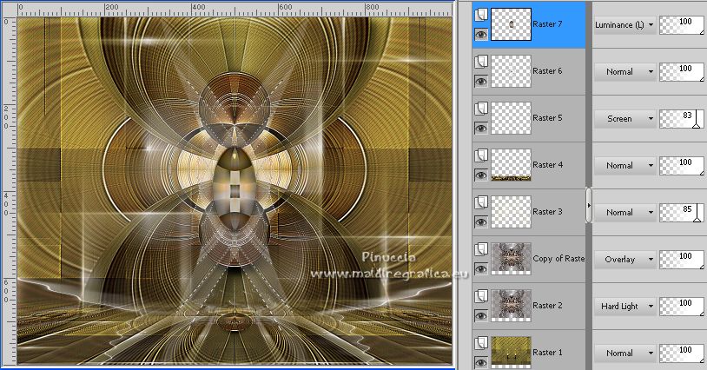Toggle visibility of Raster 4 layer
The height and width of the screenshot is (370, 707).
point(481,175)
